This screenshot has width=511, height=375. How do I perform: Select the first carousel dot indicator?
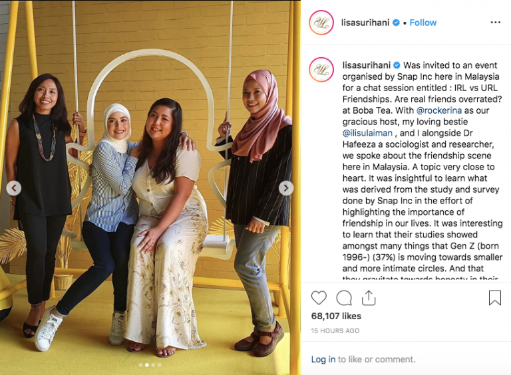click(140, 365)
